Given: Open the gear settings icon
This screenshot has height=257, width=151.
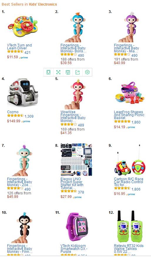Looking at the screenshot, I should click(87, 72).
